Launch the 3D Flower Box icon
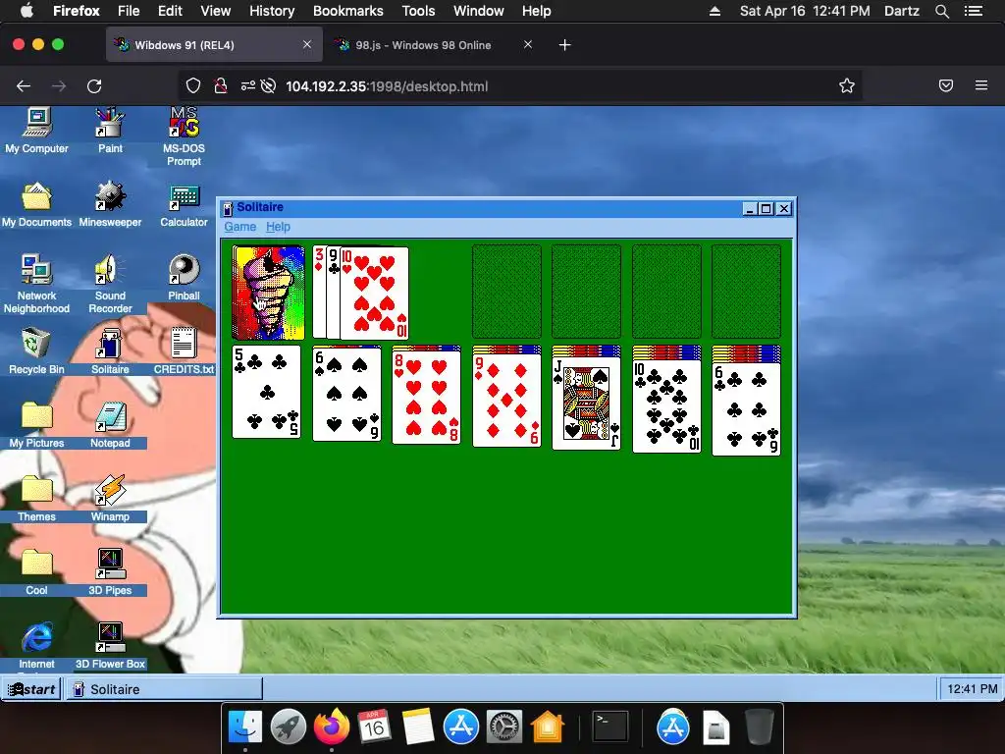Screen dimensions: 1005x754 pos(110,645)
